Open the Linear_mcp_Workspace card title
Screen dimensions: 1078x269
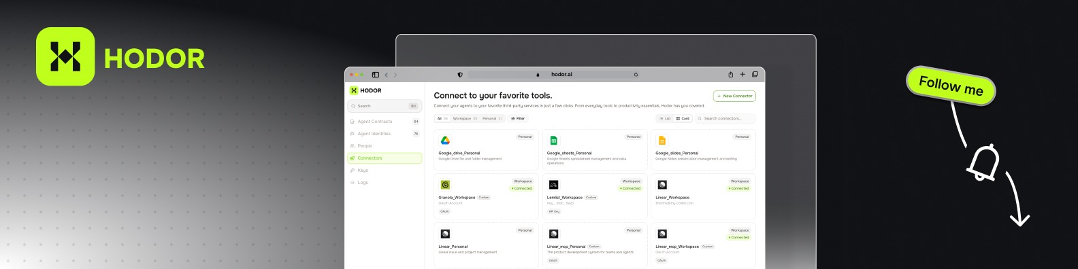click(677, 247)
